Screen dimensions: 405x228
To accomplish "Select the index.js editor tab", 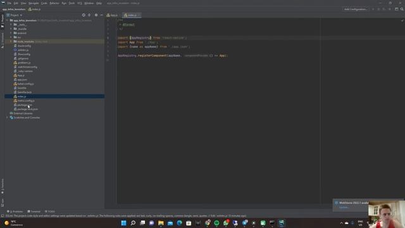I will (132, 15).
